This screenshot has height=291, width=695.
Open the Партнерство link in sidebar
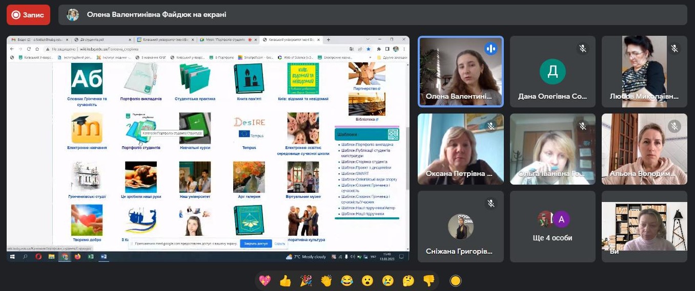[x=366, y=88]
